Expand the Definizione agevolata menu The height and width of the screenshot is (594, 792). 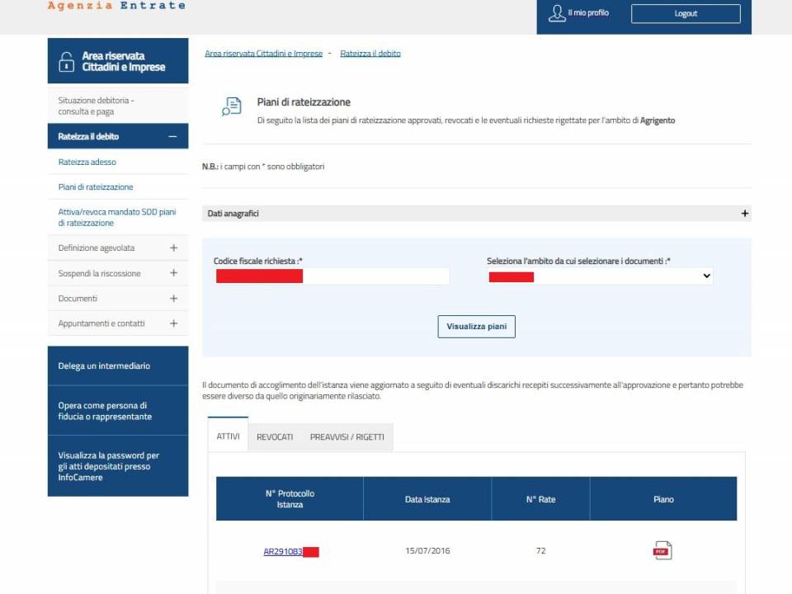click(173, 247)
